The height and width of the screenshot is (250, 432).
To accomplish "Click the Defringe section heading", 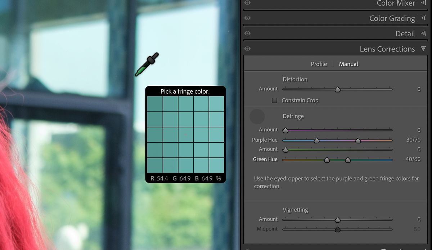I will point(293,116).
